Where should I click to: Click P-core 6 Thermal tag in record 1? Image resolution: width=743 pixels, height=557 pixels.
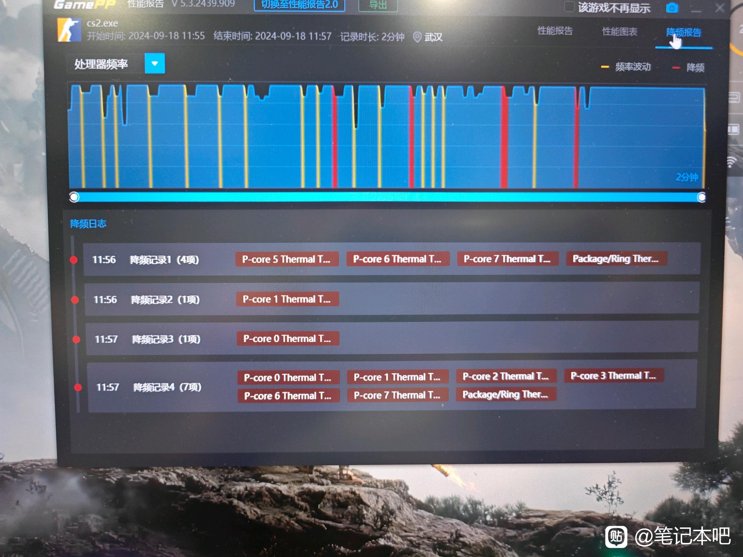pyautogui.click(x=398, y=259)
